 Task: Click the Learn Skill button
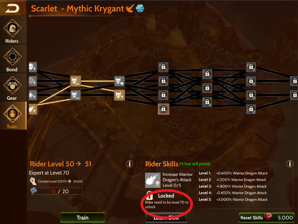166,218
